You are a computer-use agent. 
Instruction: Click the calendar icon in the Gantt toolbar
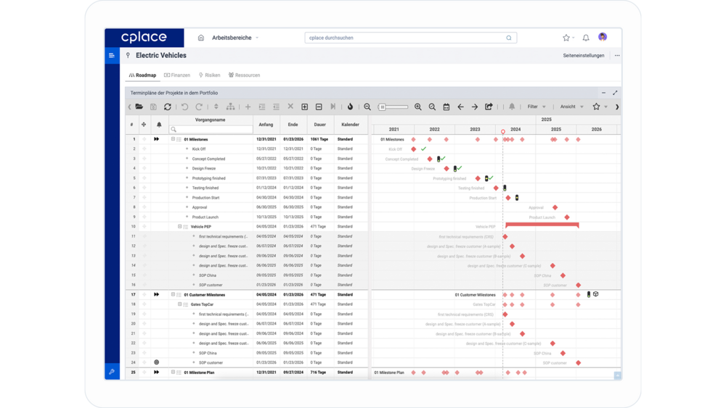[446, 107]
